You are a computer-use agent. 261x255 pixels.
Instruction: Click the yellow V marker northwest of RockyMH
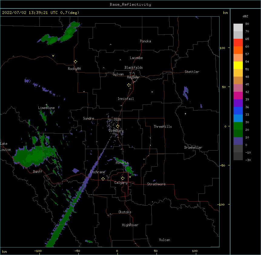pyautogui.click(x=53, y=56)
